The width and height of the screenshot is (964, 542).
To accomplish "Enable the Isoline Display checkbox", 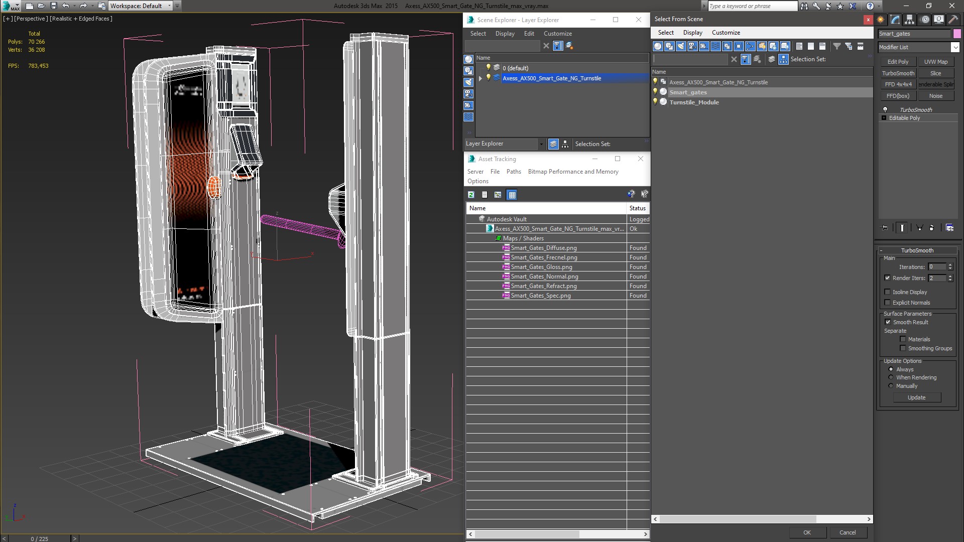I will [x=887, y=292].
